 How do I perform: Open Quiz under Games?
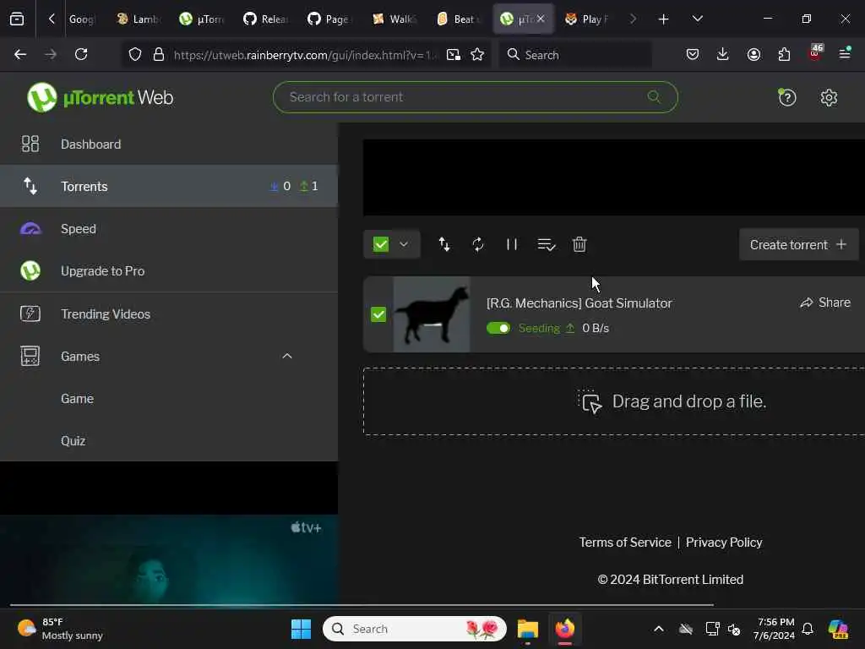169,441
